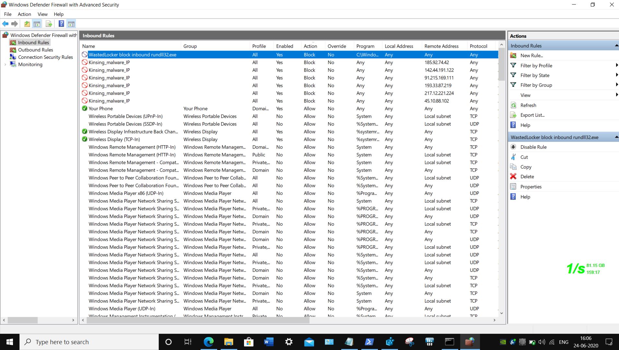
Task: Open Command Prompt from the taskbar
Action: click(x=450, y=342)
